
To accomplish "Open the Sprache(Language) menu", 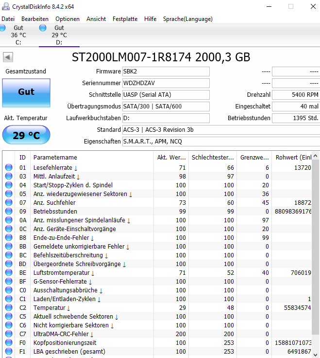I will pos(188,19).
